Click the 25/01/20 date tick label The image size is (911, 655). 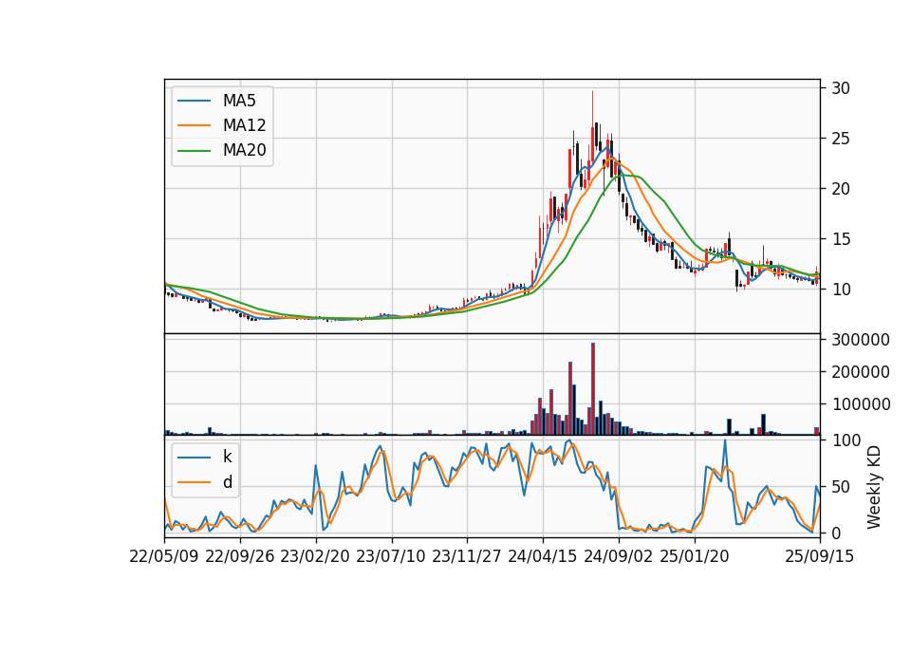point(695,556)
